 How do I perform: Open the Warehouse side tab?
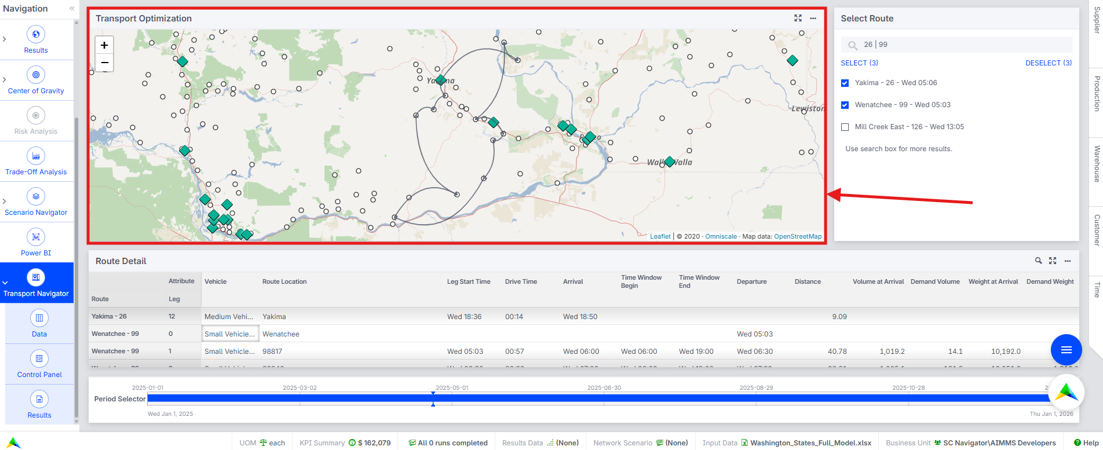(1096, 164)
